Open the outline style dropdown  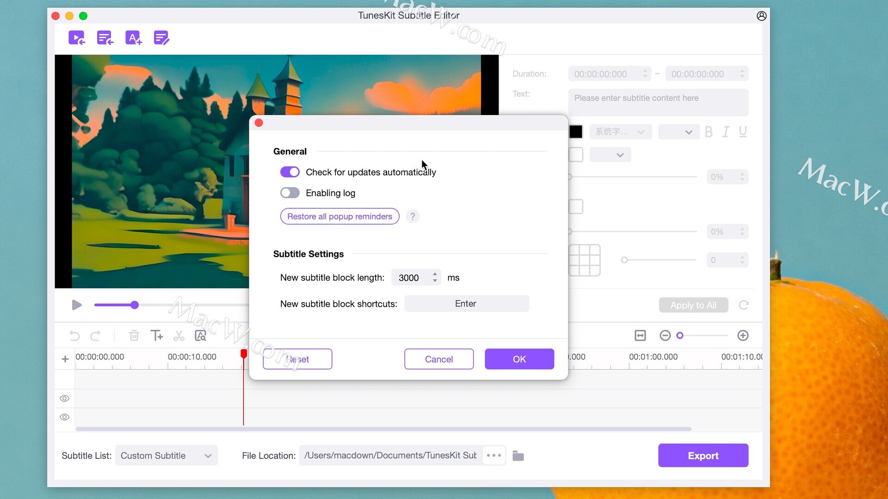(x=610, y=155)
